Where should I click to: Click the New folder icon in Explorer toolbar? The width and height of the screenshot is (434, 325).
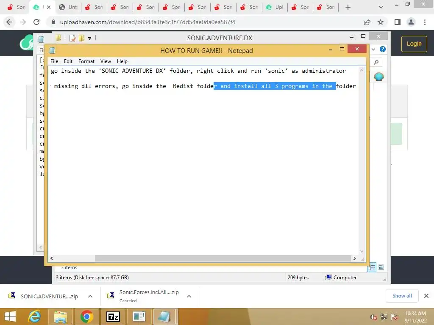point(81,38)
